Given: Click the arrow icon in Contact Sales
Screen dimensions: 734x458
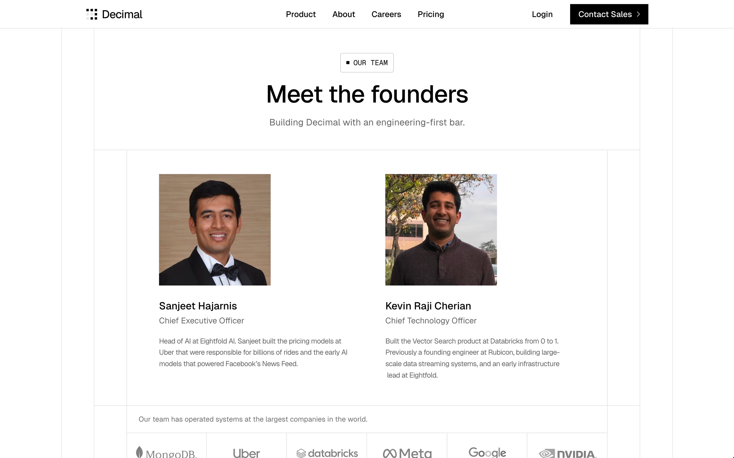Looking at the screenshot, I should click(x=638, y=14).
